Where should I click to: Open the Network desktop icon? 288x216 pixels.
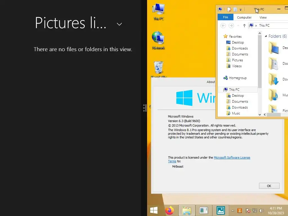[158, 40]
